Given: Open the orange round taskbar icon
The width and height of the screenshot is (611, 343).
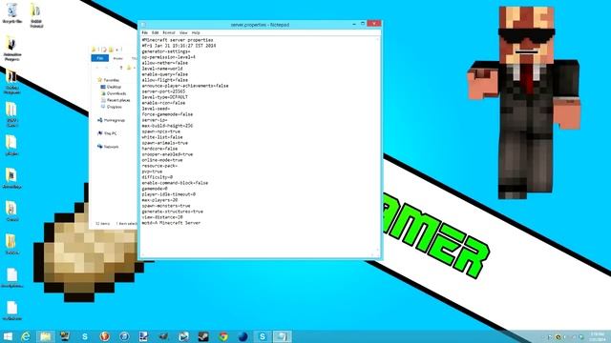Looking at the screenshot, I should tap(104, 336).
